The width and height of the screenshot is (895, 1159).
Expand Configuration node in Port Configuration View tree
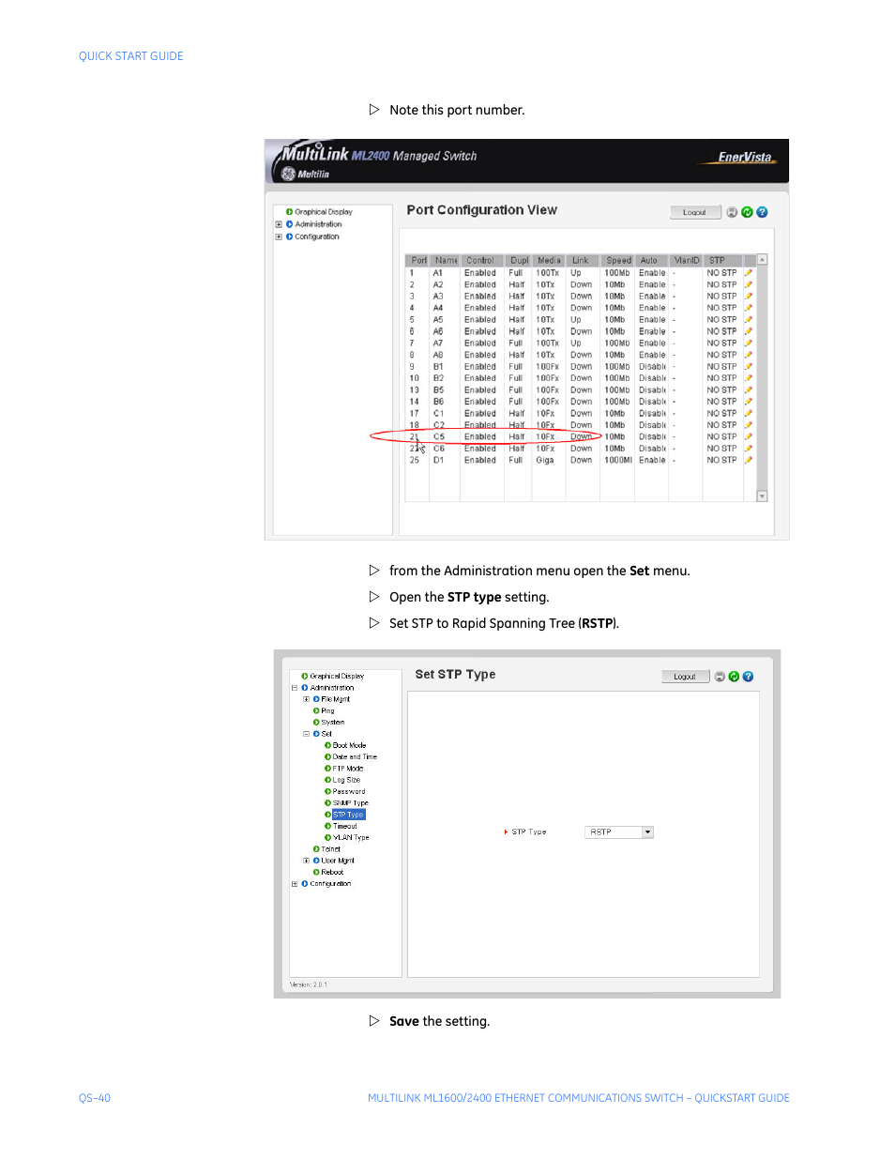279,236
